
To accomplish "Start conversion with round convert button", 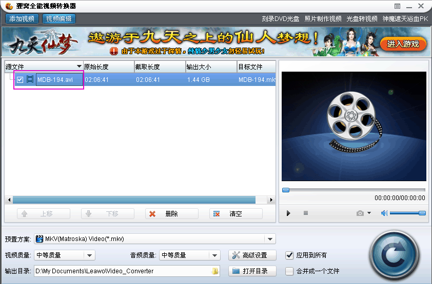I will 394,255.
